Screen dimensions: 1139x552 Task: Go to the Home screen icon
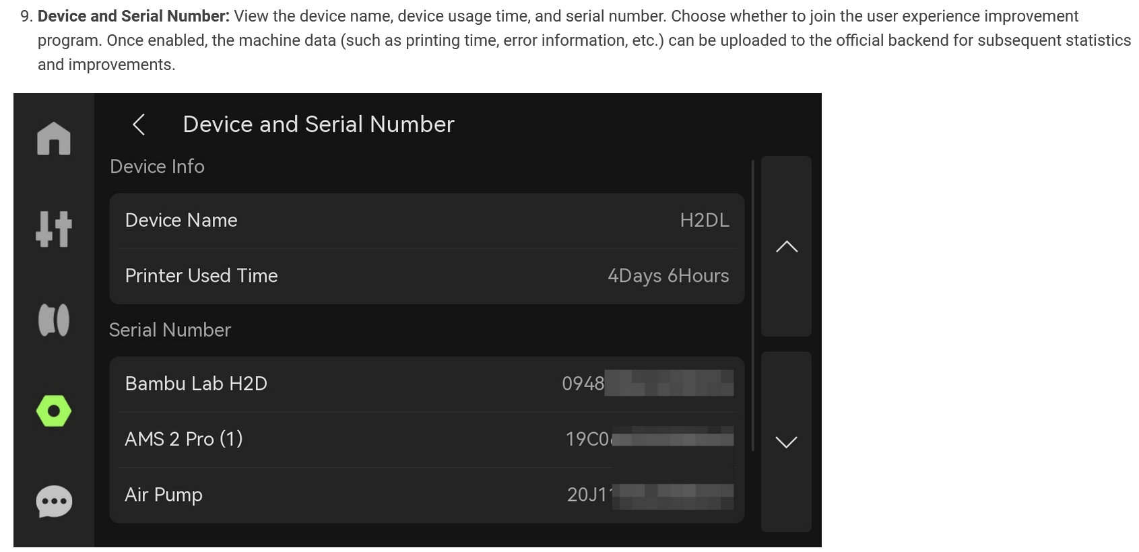pyautogui.click(x=54, y=138)
